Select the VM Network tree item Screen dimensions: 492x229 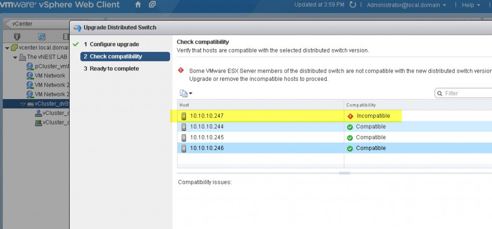point(49,76)
